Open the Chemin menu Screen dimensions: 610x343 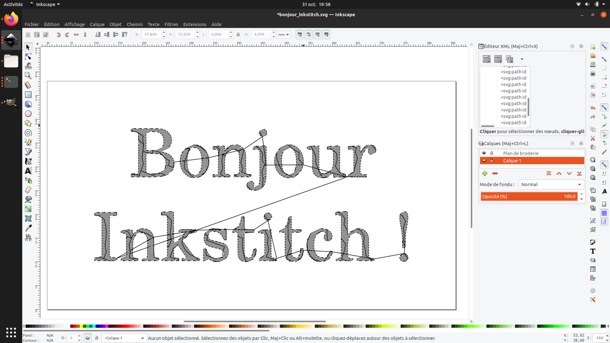point(135,24)
